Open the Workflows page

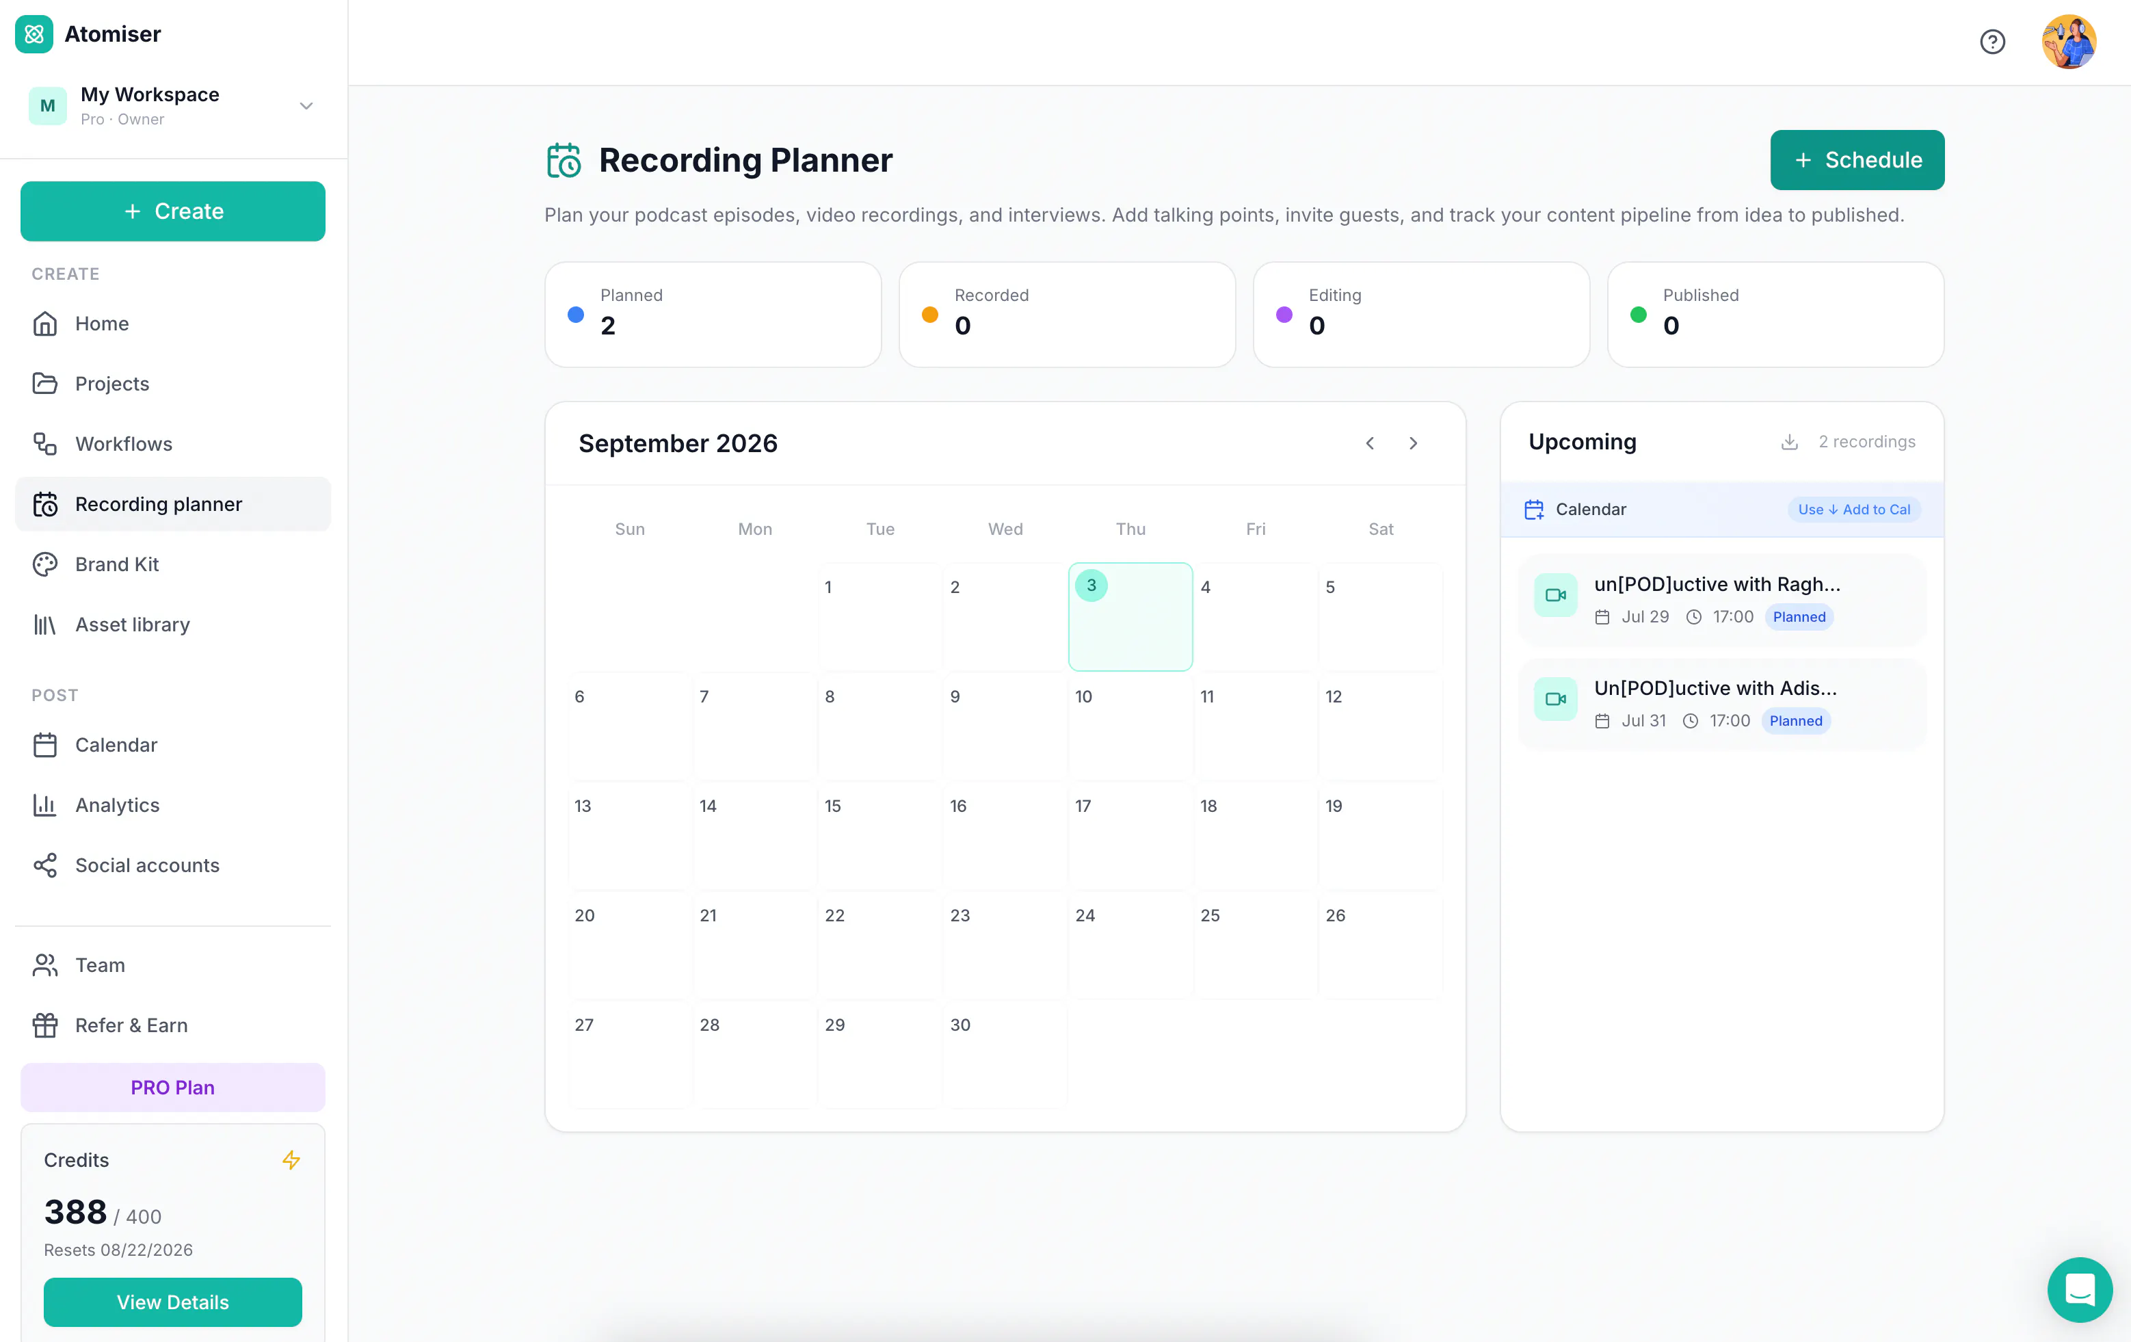[172, 443]
